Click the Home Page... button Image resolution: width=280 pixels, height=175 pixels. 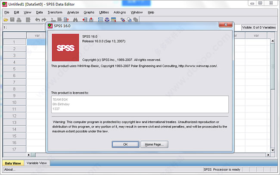click(154, 144)
